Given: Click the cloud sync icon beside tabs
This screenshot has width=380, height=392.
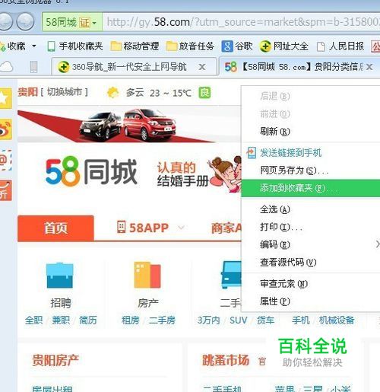Looking at the screenshot, I should [7, 67].
